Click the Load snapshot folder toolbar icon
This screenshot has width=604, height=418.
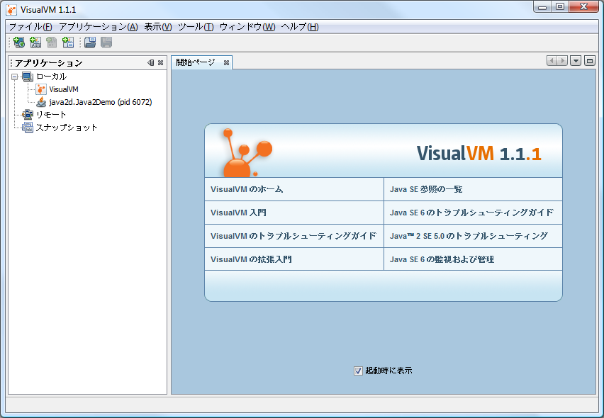90,43
